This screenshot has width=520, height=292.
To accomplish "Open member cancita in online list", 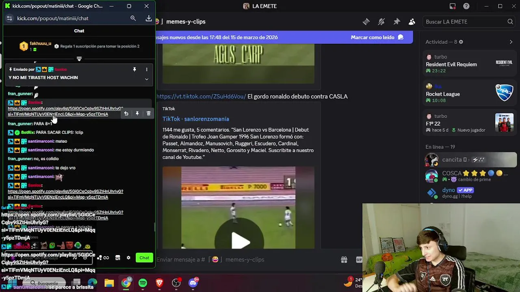I will (x=470, y=159).
